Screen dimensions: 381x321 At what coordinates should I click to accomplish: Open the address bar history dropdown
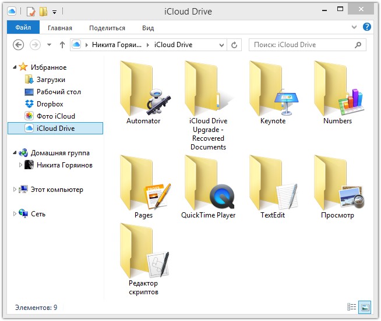pos(221,45)
